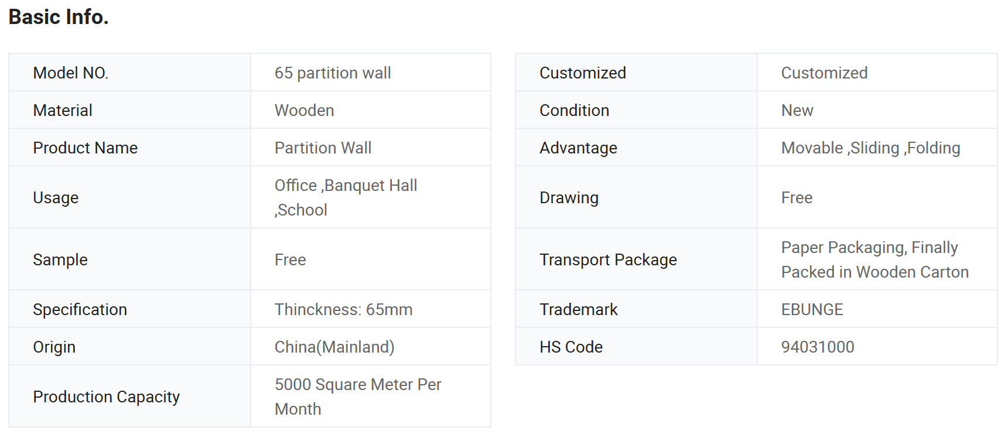Click the 65 partition wall value
This screenshot has height=434, width=1008.
point(333,73)
